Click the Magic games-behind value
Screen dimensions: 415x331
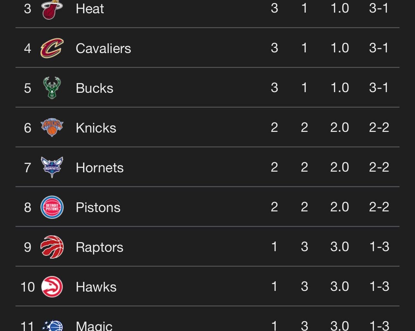click(339, 326)
